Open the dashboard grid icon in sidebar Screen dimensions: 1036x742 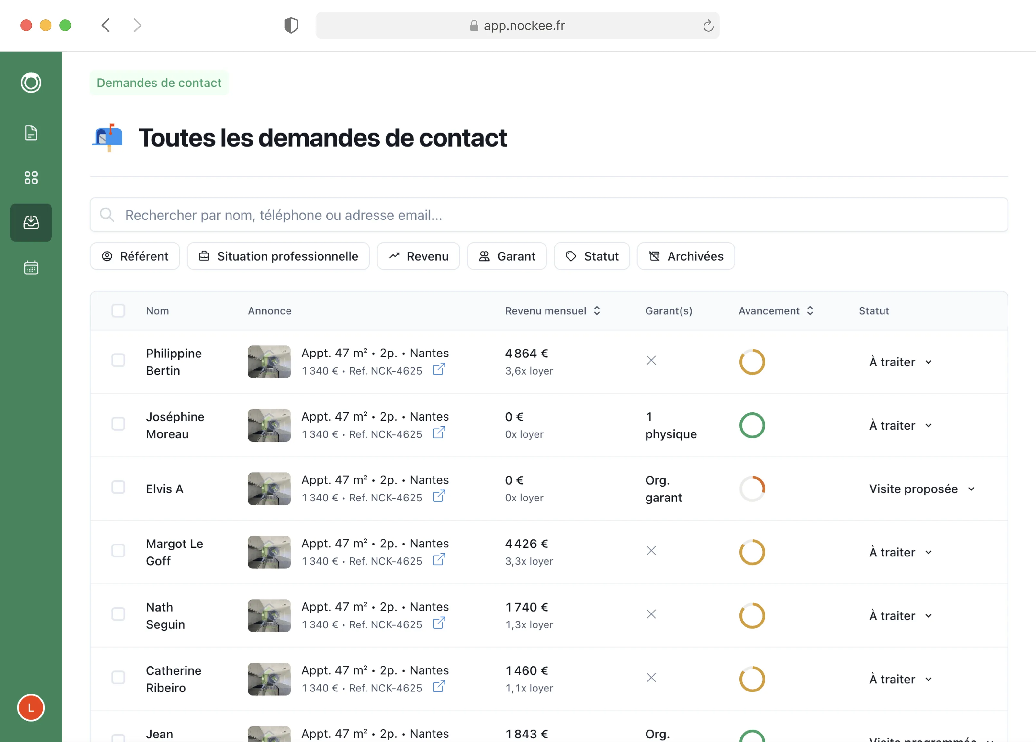pos(31,178)
